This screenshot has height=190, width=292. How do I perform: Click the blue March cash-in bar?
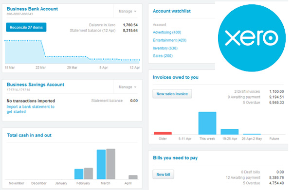(x=101, y=164)
